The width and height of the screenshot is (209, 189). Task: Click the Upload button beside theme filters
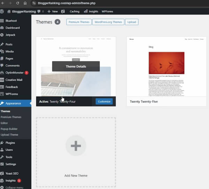(132, 22)
